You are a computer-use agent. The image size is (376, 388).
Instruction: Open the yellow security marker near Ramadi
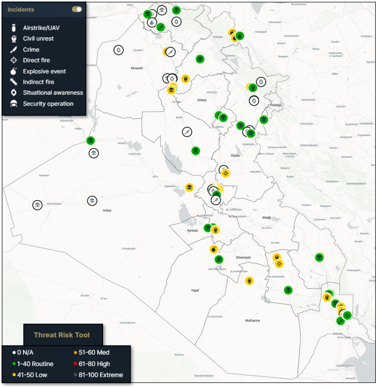pyautogui.click(x=190, y=187)
